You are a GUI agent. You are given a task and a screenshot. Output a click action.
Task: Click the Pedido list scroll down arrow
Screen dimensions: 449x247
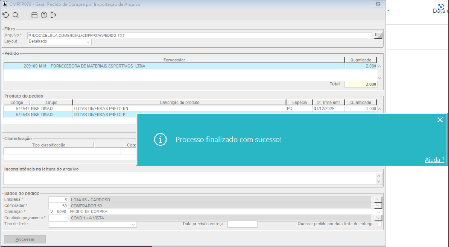tap(379, 78)
